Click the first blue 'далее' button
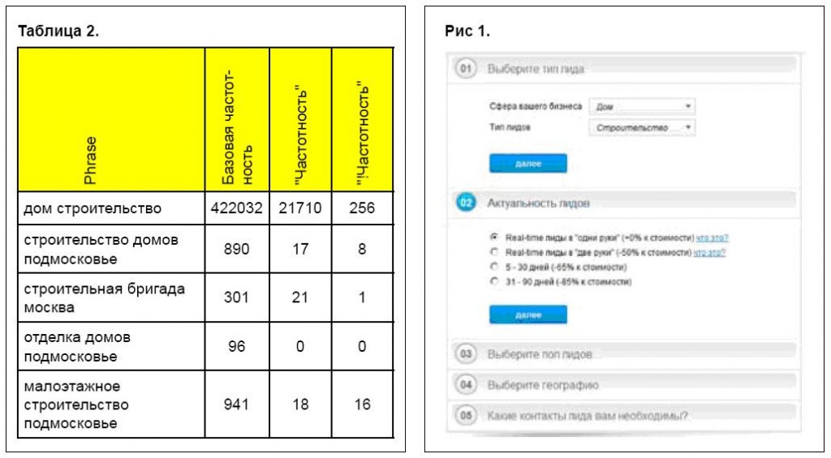The image size is (831, 458). [x=527, y=164]
